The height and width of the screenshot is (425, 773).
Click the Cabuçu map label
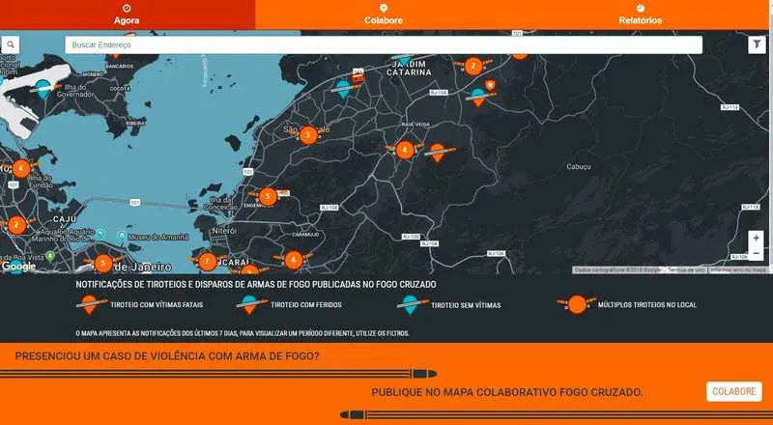[578, 167]
